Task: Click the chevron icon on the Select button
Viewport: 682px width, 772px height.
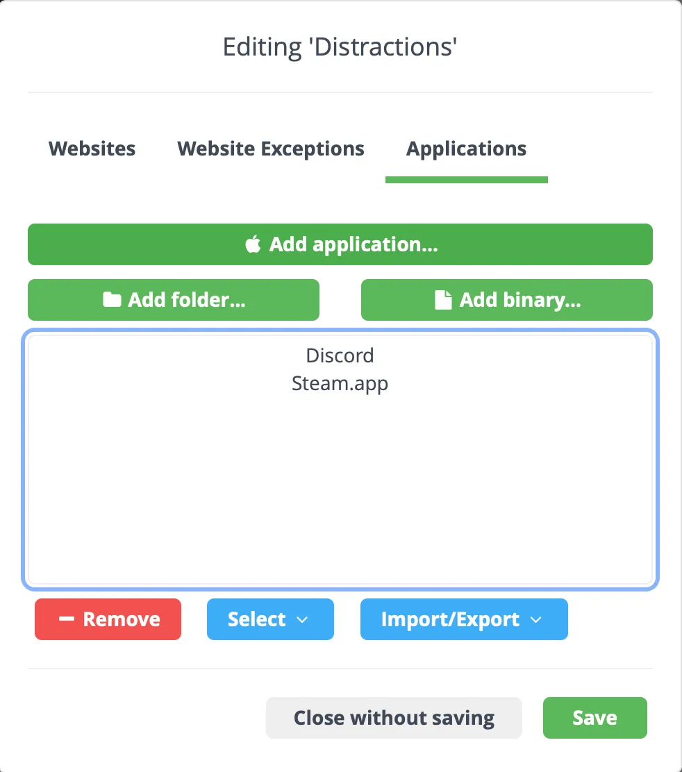Action: (x=303, y=620)
